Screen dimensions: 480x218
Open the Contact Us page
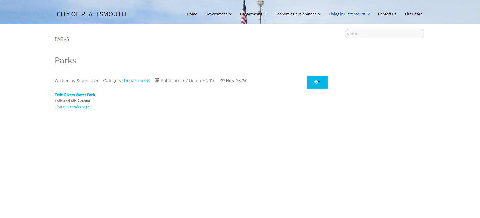387,14
